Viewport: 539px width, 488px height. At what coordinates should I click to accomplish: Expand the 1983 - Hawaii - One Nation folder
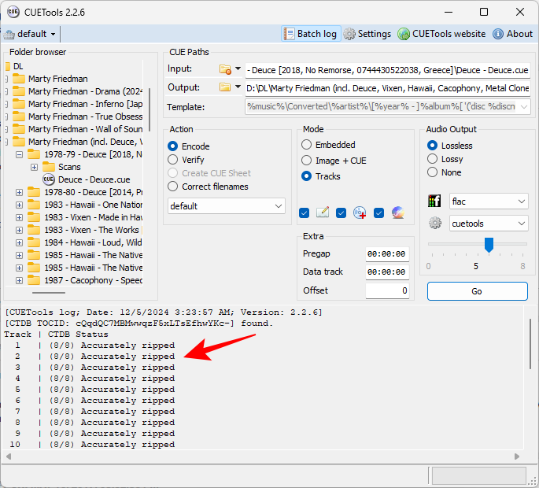[19, 205]
